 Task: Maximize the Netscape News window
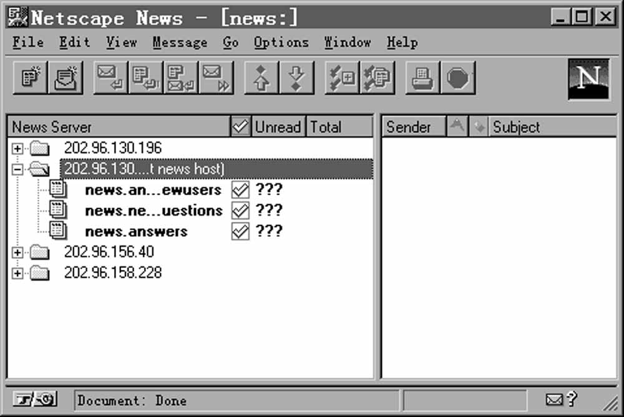[x=582, y=17]
